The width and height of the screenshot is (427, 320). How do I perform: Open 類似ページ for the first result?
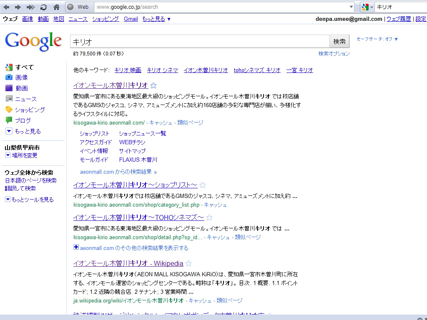(x=190, y=123)
